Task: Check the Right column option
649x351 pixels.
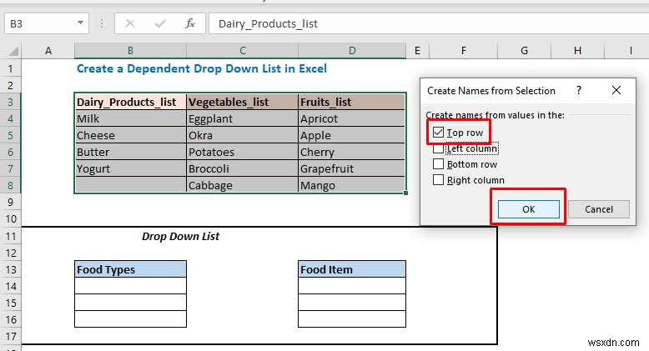Action: click(439, 180)
